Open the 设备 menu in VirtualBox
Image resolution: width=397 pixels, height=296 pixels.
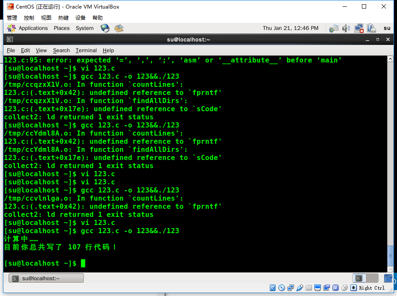(81, 18)
